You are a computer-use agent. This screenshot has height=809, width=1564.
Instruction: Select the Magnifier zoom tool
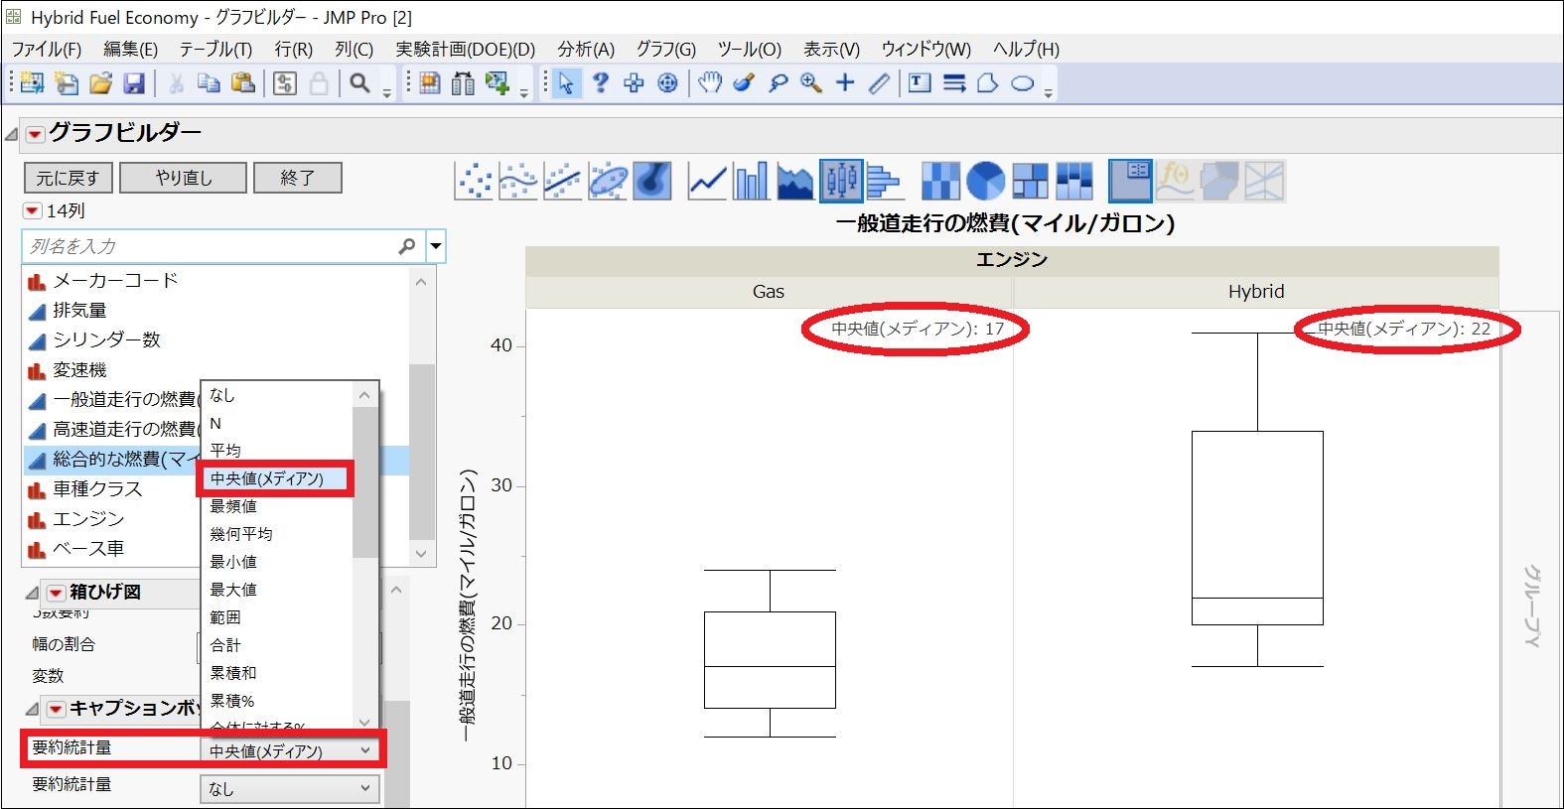tap(811, 83)
